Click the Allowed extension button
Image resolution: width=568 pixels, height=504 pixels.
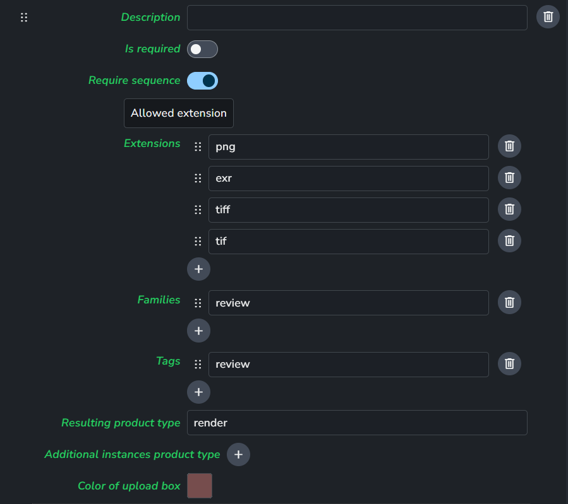click(x=179, y=114)
